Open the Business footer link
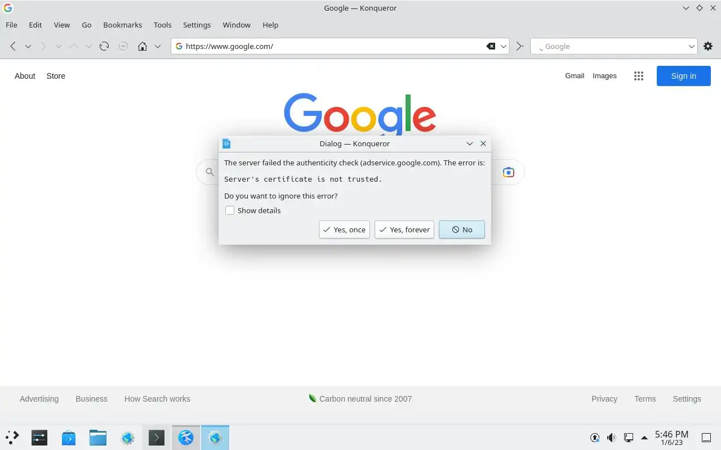Image resolution: width=721 pixels, height=450 pixels. coord(91,399)
